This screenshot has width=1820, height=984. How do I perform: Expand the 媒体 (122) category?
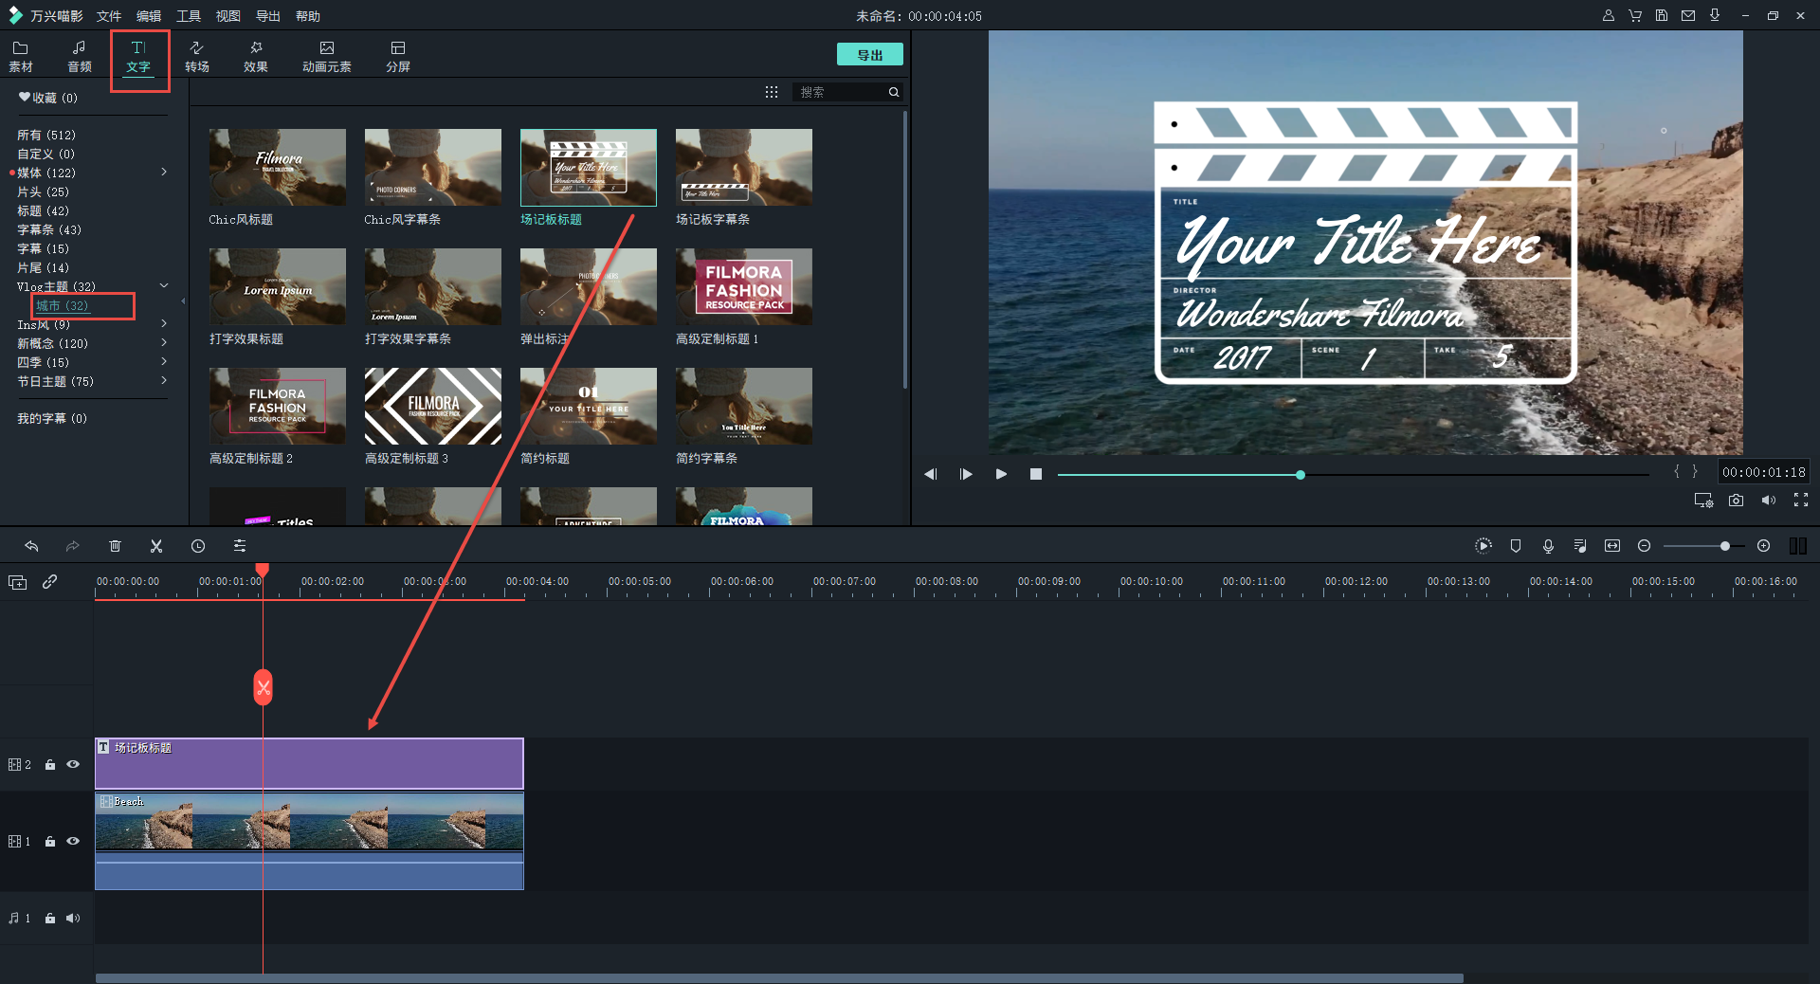164,173
